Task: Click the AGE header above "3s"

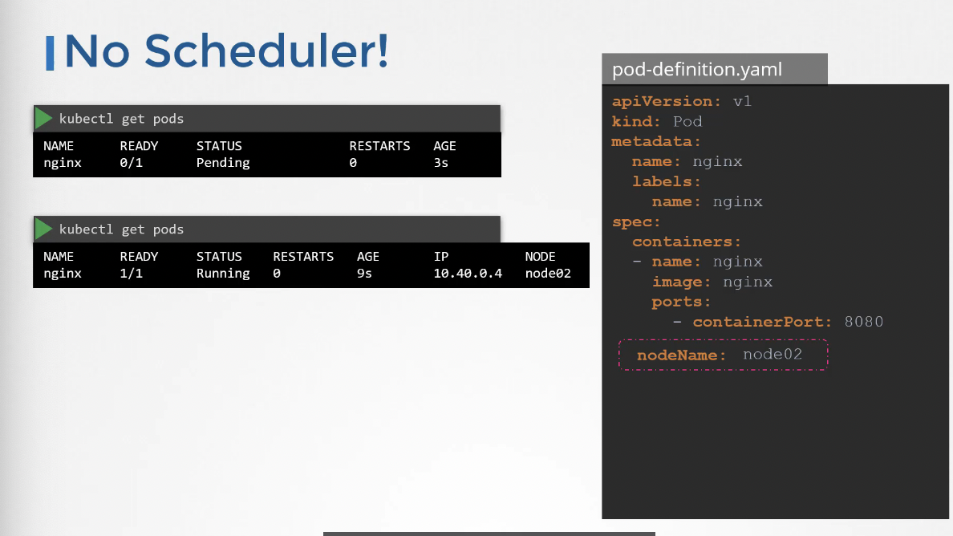Action: (445, 146)
